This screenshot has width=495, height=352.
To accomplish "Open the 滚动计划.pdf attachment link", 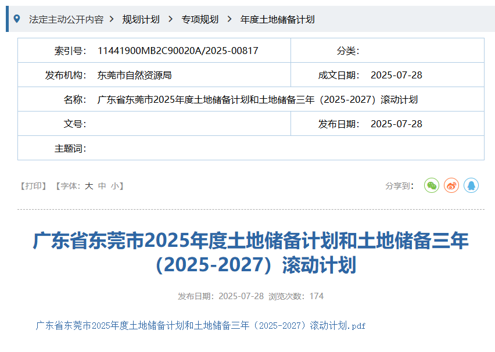I will pyautogui.click(x=200, y=325).
